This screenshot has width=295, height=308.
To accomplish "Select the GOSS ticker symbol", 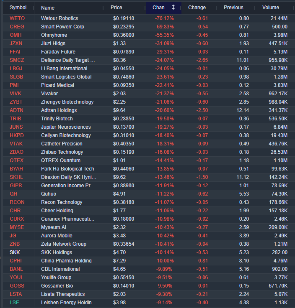I will (17, 286).
